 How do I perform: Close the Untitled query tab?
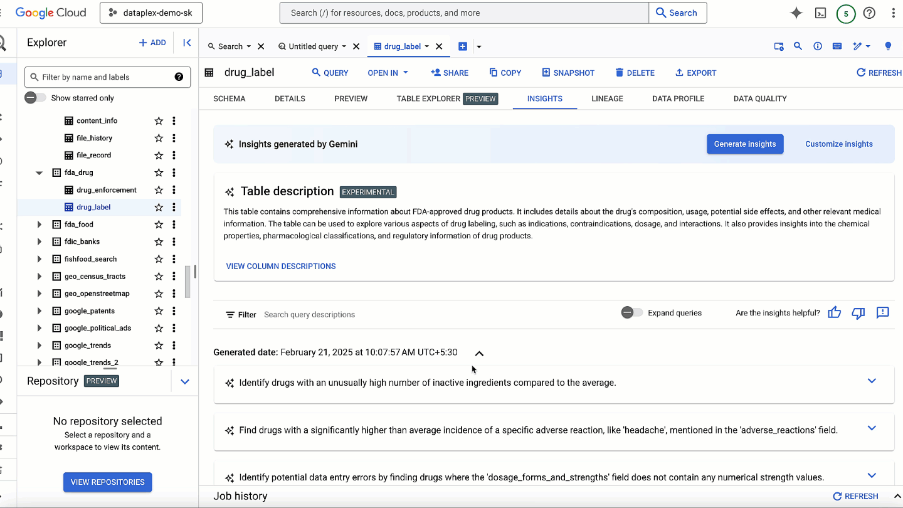tap(356, 46)
